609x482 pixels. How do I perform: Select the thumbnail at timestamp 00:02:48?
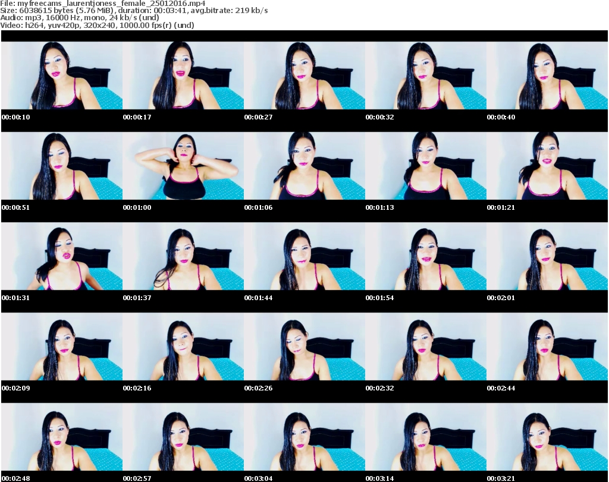click(62, 437)
